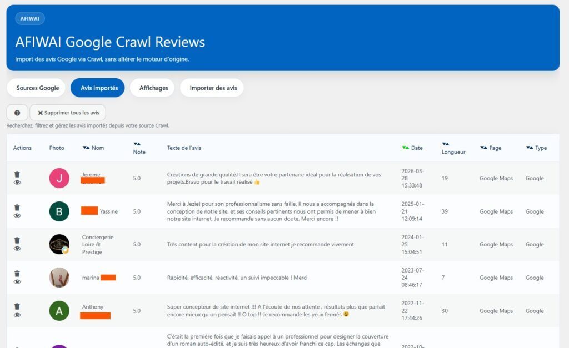Click Google Maps in the Jerome row
569x348 pixels.
[x=496, y=178]
